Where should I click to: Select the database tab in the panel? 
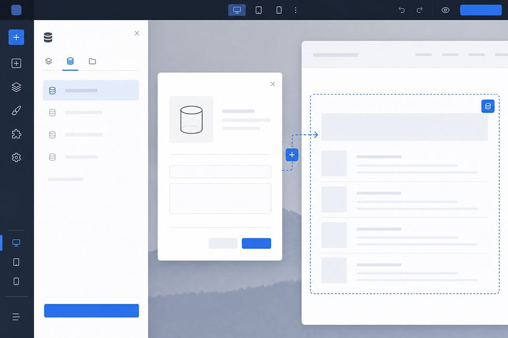(70, 61)
